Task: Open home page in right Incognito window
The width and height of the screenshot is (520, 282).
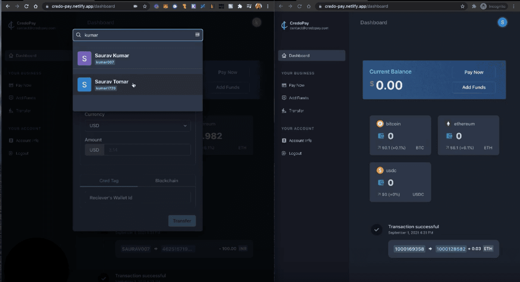Action: [x=309, y=6]
